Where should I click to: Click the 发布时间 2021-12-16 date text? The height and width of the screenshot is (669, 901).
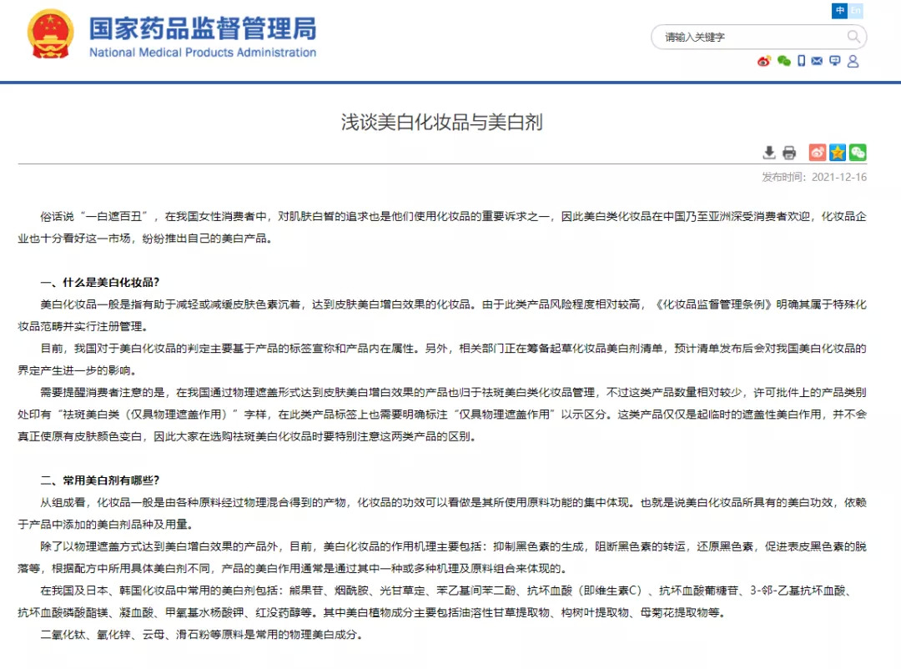(x=814, y=177)
